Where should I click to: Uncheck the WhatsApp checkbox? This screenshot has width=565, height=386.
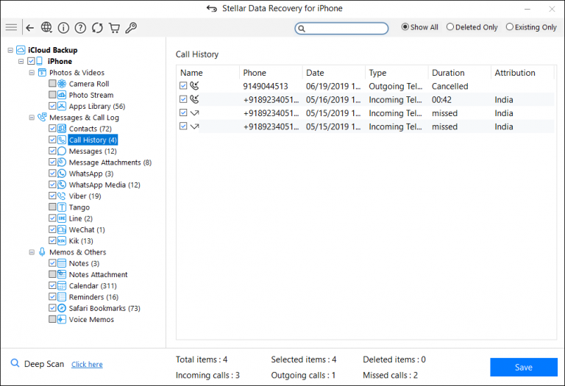click(x=52, y=174)
